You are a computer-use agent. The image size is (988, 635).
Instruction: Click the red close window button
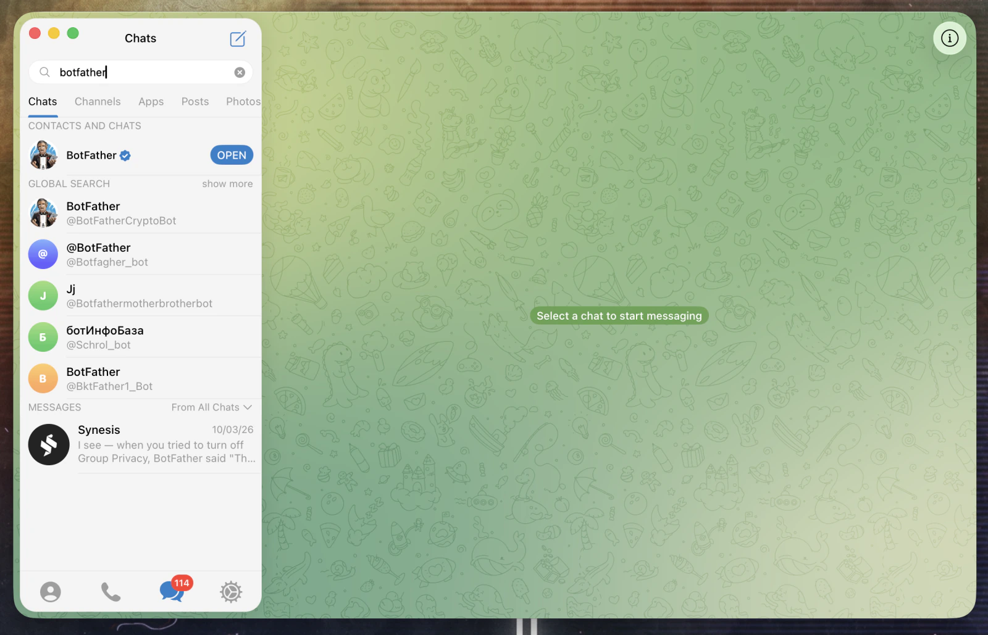coord(35,33)
